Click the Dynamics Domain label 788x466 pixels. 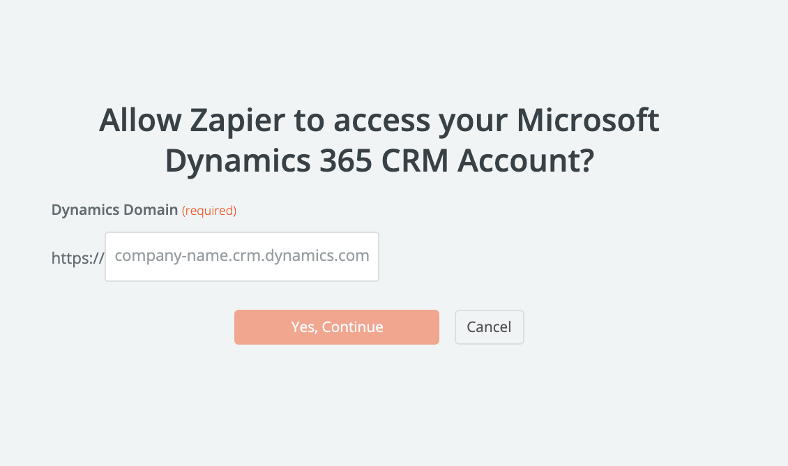(x=114, y=210)
